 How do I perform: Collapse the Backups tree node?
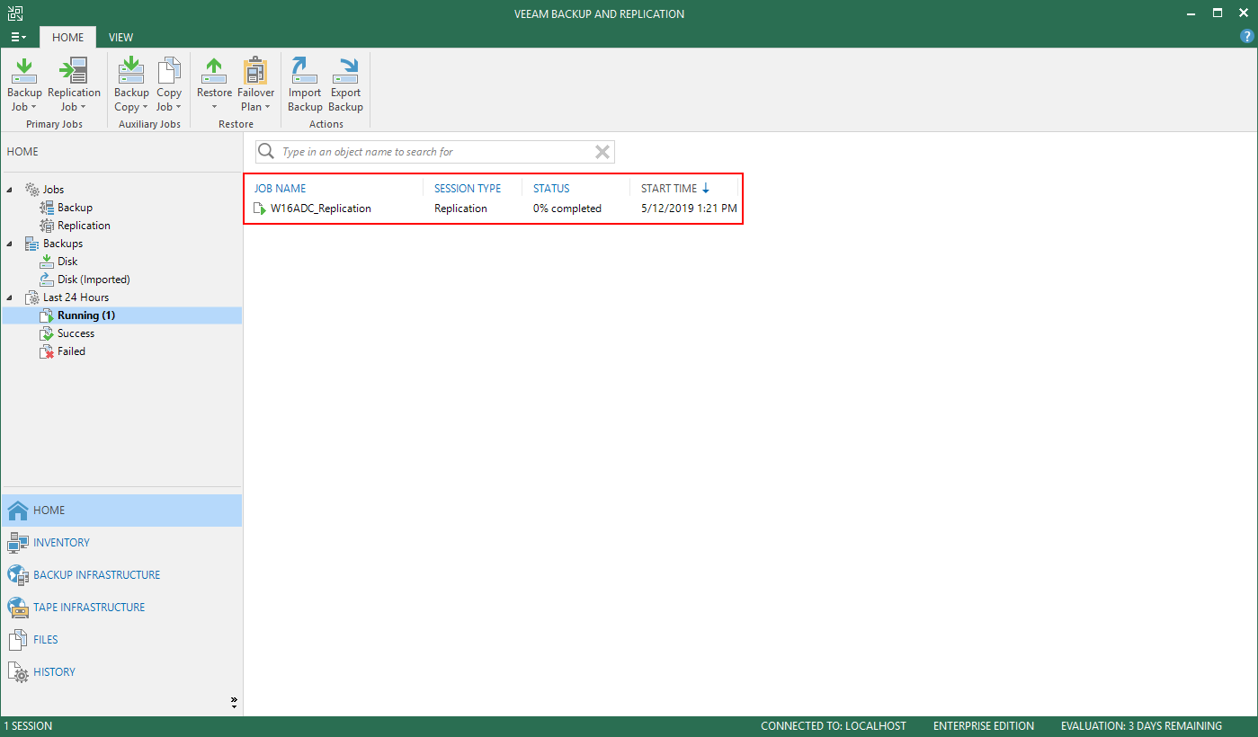(10, 244)
